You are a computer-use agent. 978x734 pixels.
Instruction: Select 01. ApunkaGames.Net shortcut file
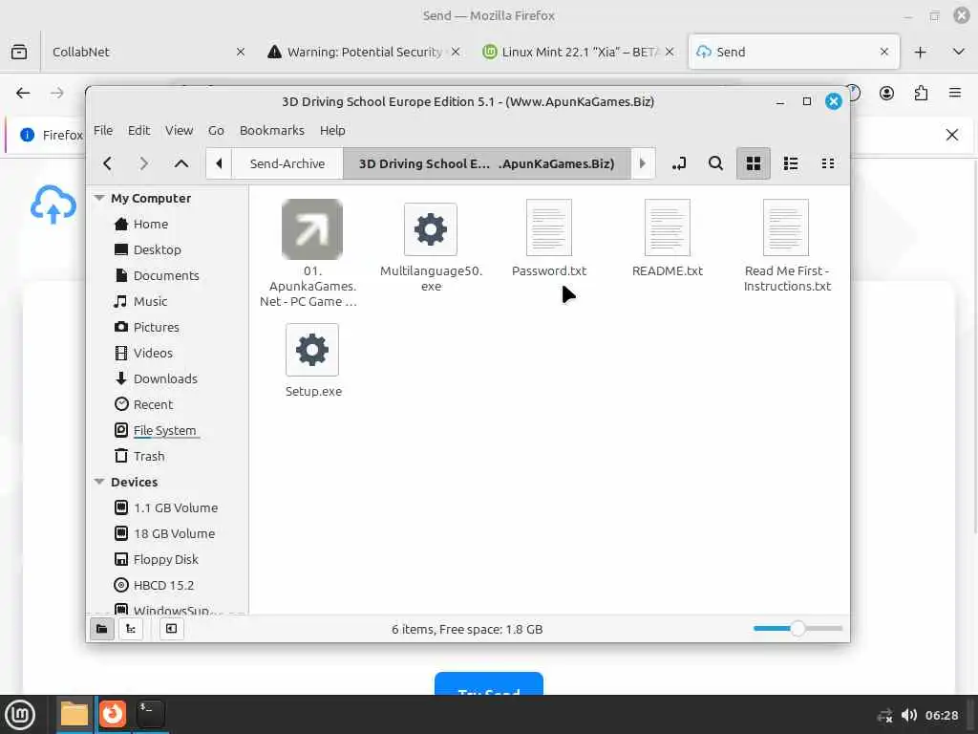(x=312, y=252)
